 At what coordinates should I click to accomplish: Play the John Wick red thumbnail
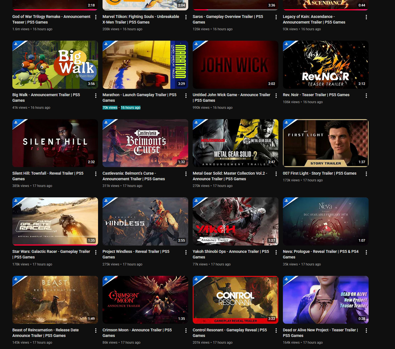[x=235, y=65]
